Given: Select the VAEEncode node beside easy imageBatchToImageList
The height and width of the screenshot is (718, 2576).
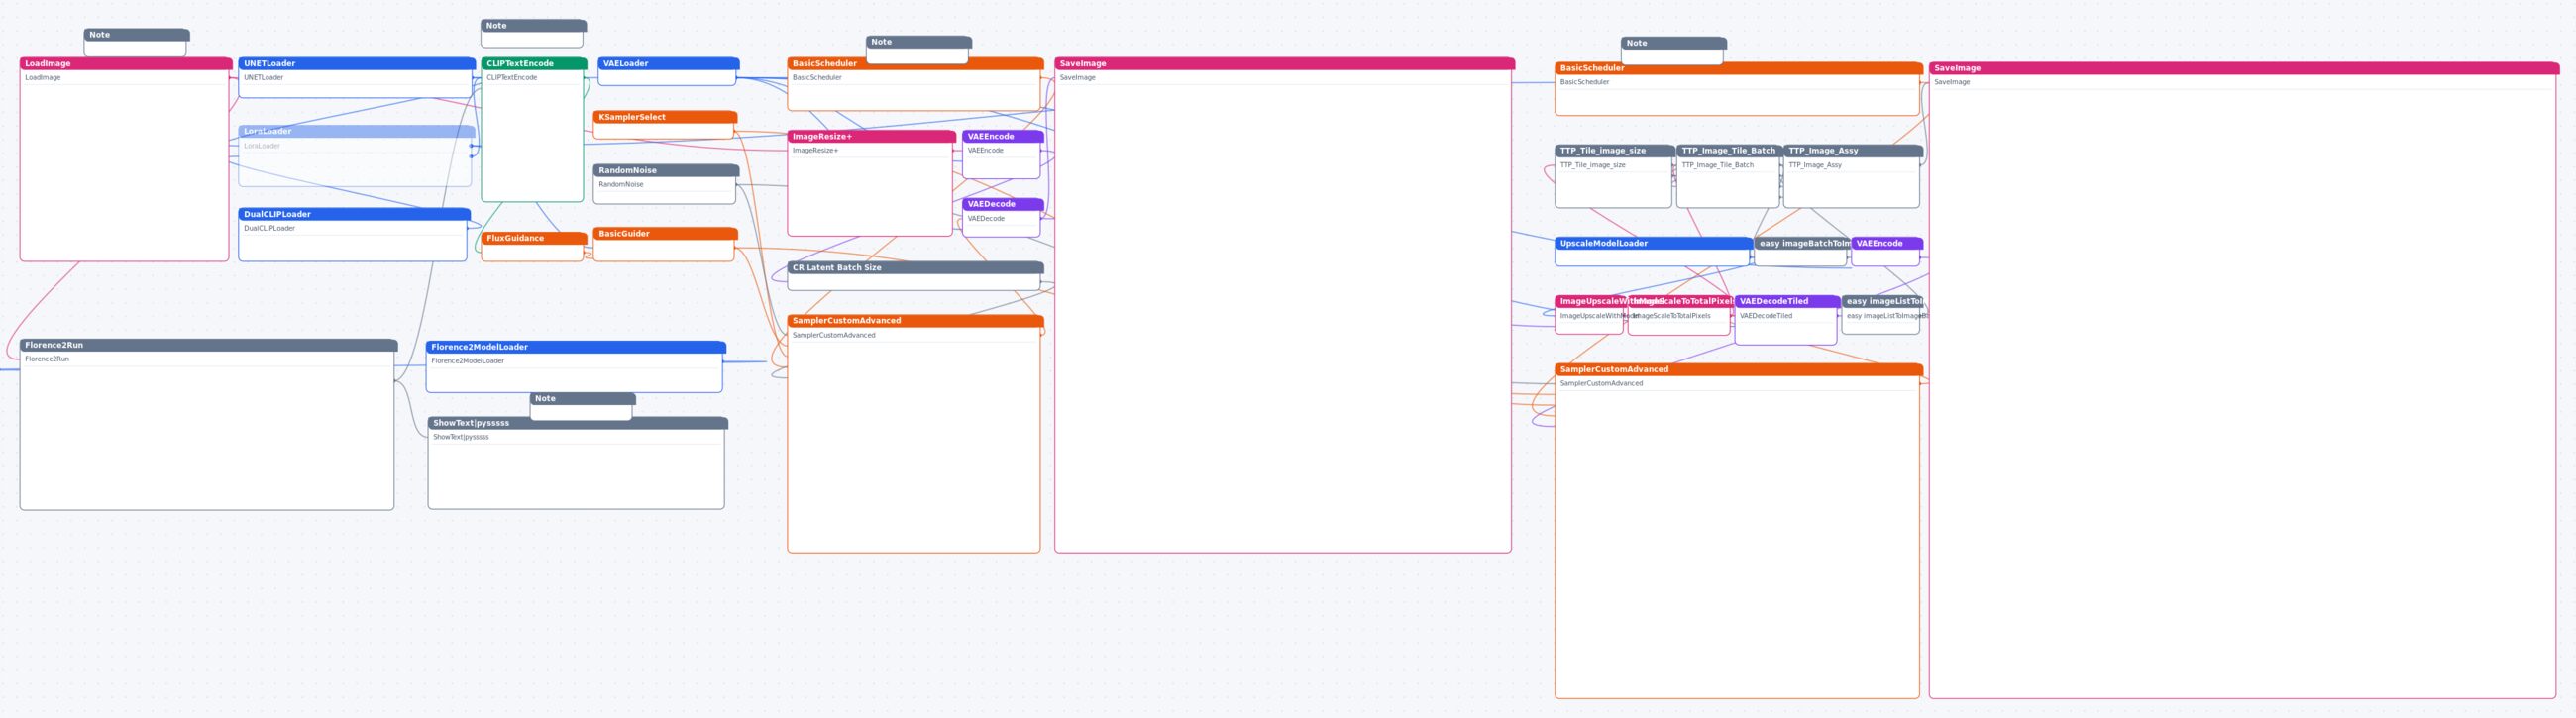Looking at the screenshot, I should coord(1887,251).
